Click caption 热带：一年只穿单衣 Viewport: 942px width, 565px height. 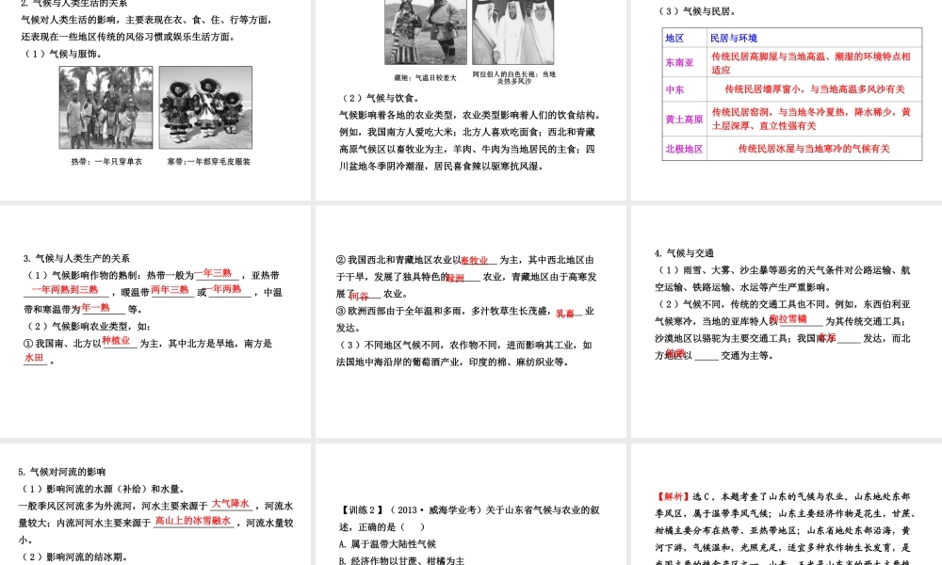click(106, 162)
